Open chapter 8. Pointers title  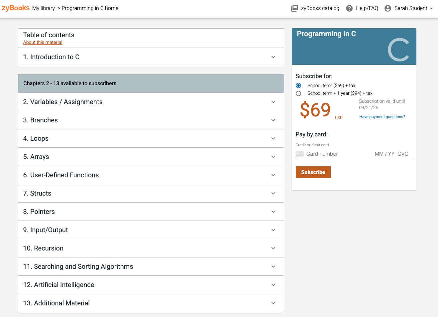39,212
